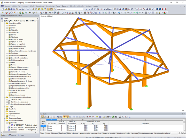Click the table delete-row red X icon
This screenshot has height=139, width=186.
(88, 117)
